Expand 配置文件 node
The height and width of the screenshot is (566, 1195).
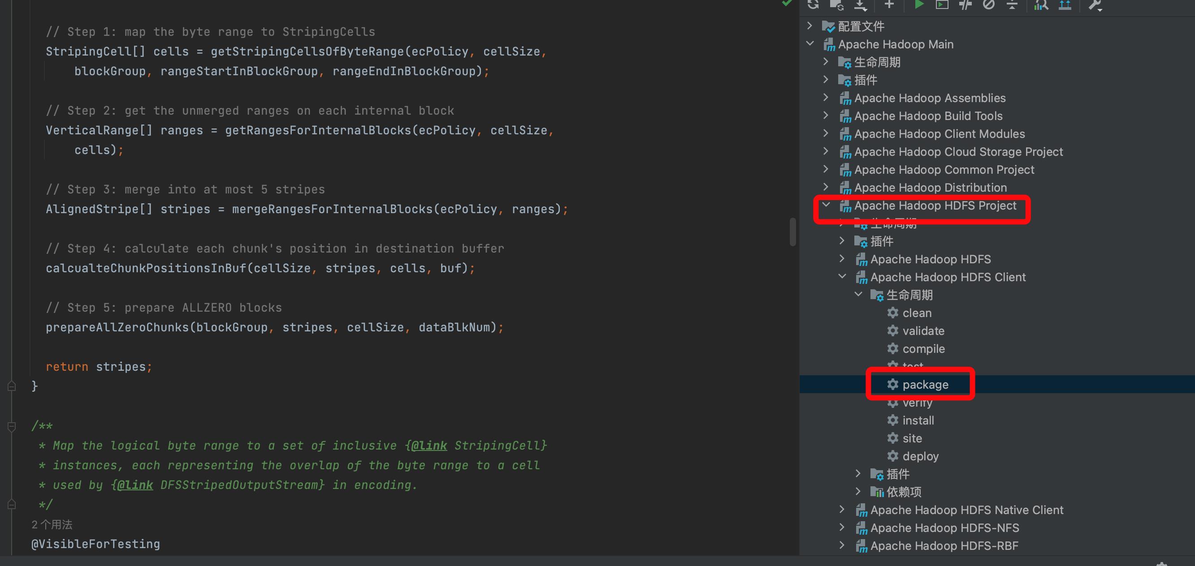pyautogui.click(x=810, y=26)
